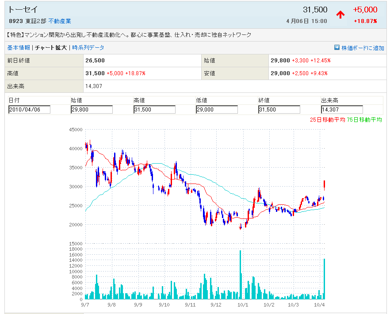Click the トーセイ stock name heading
Viewport: 390px width, 314px height.
coord(23,10)
